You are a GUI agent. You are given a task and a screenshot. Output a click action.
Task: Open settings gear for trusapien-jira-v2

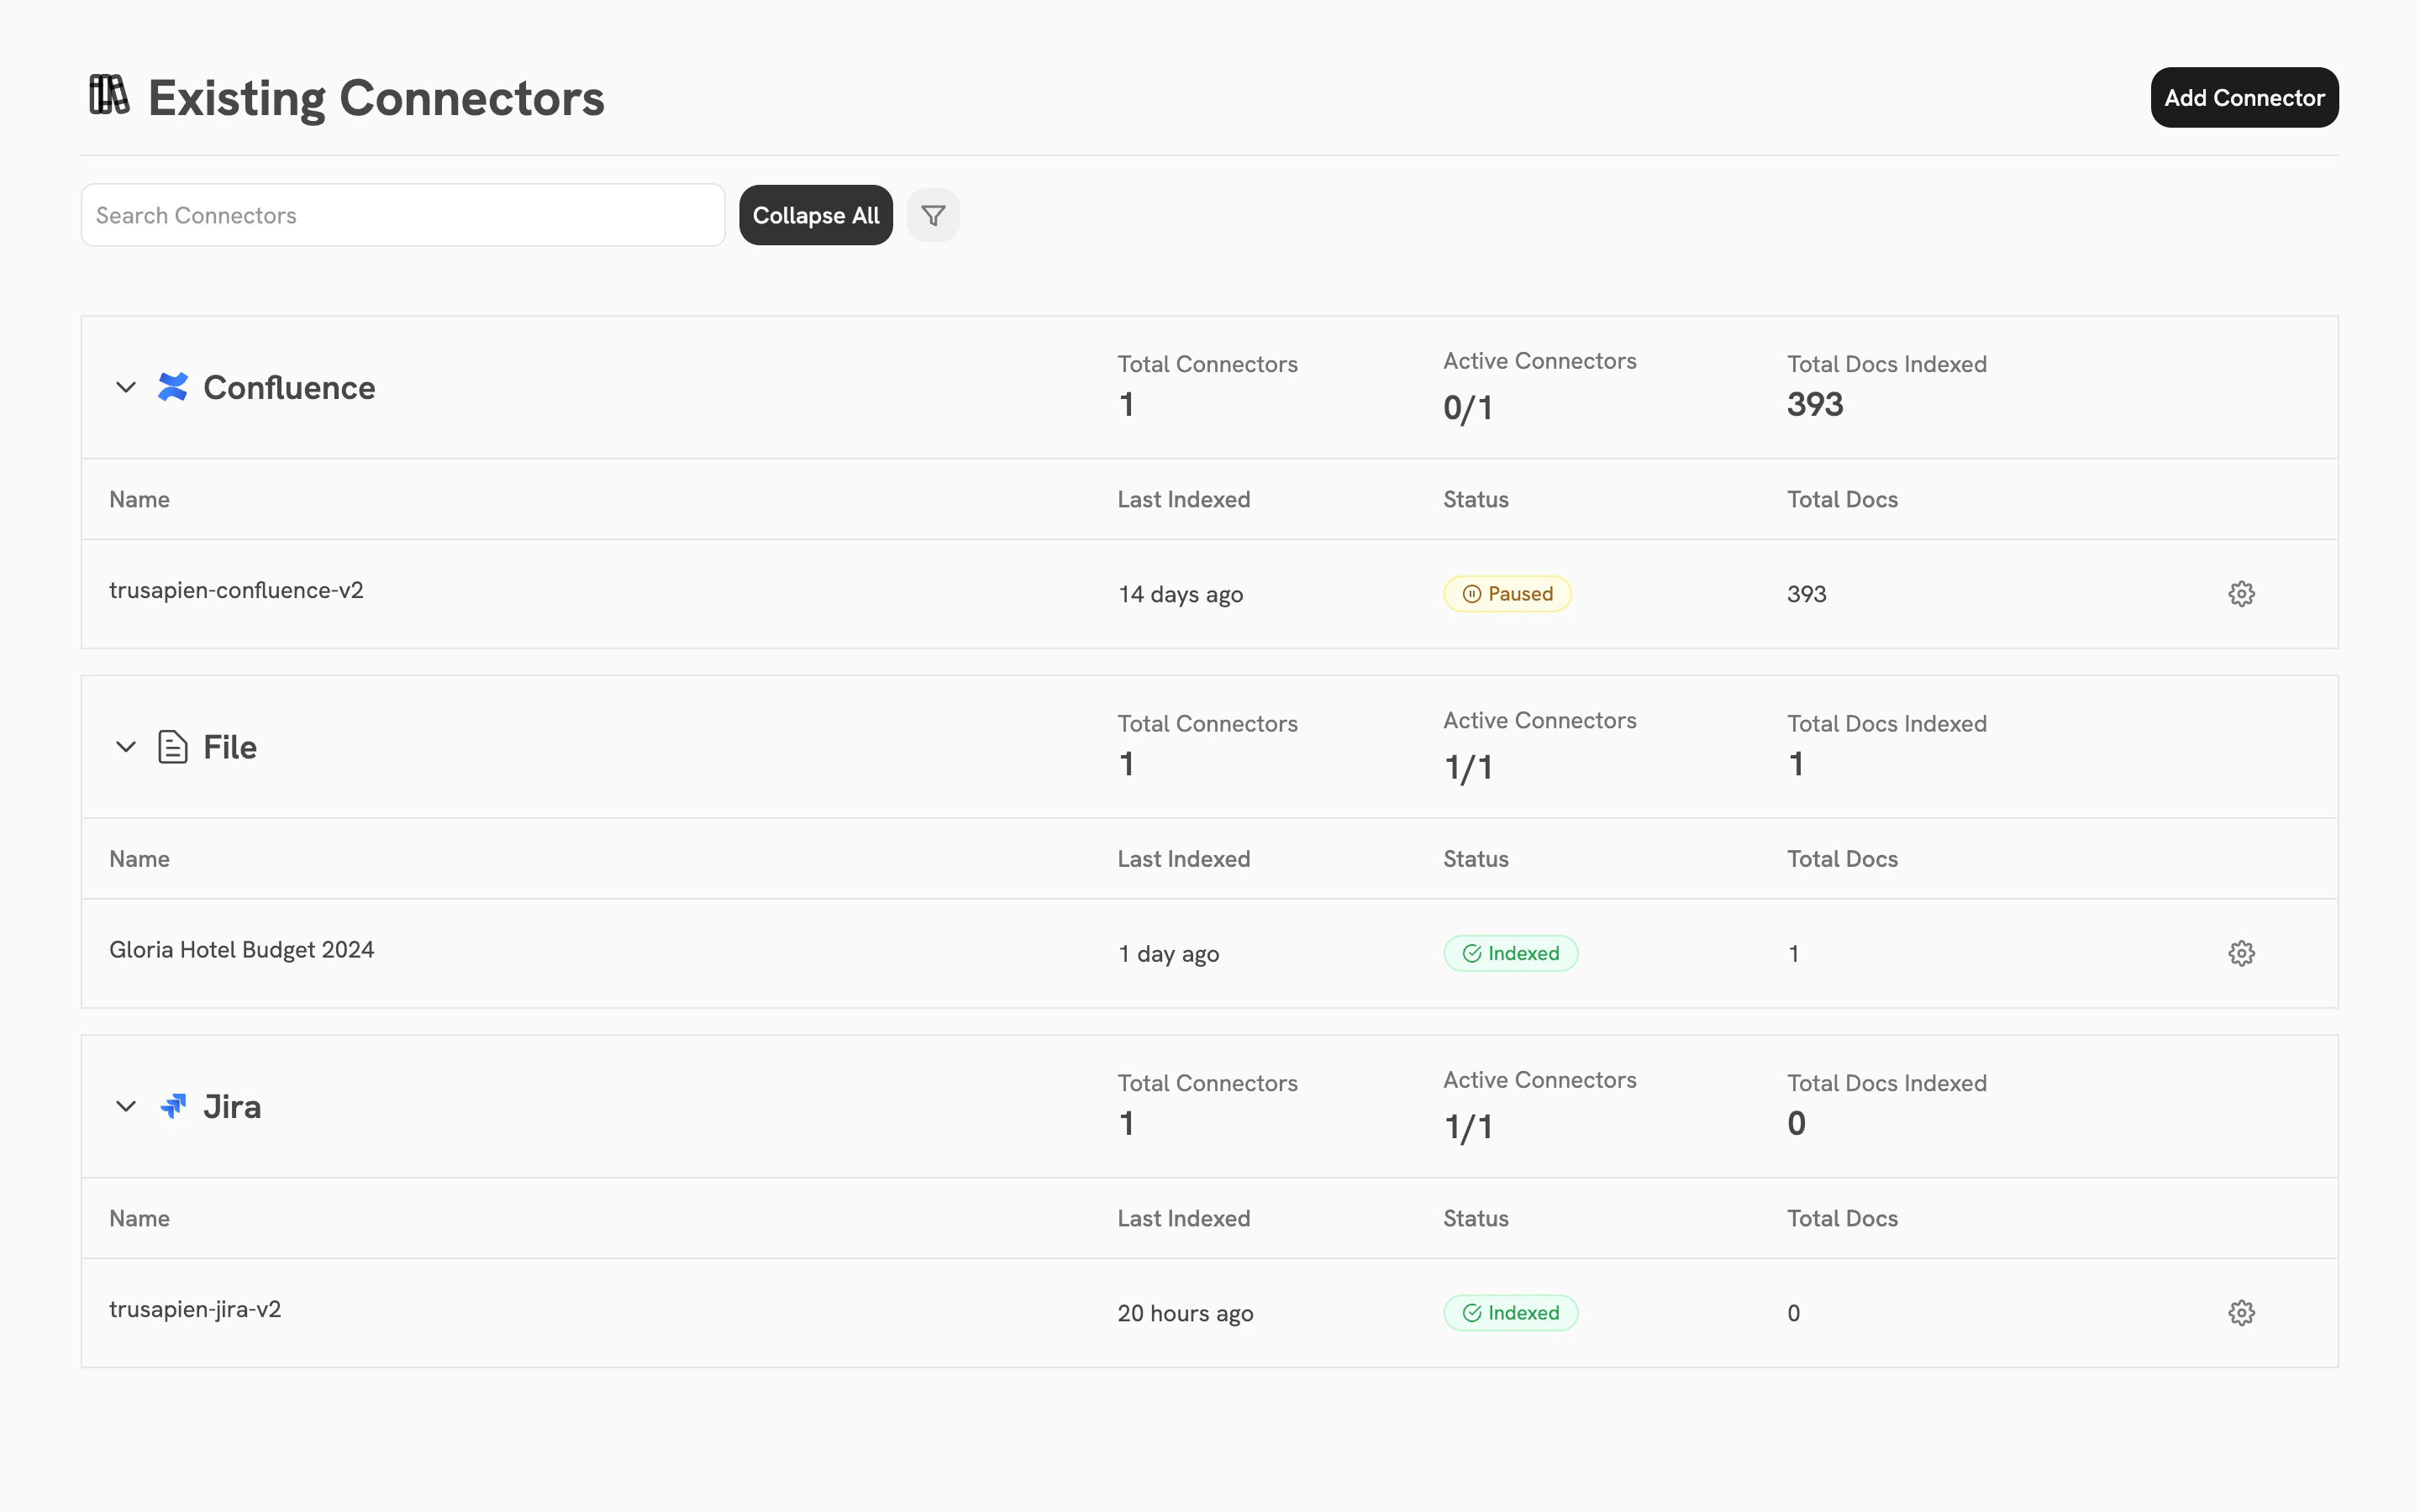tap(2241, 1312)
